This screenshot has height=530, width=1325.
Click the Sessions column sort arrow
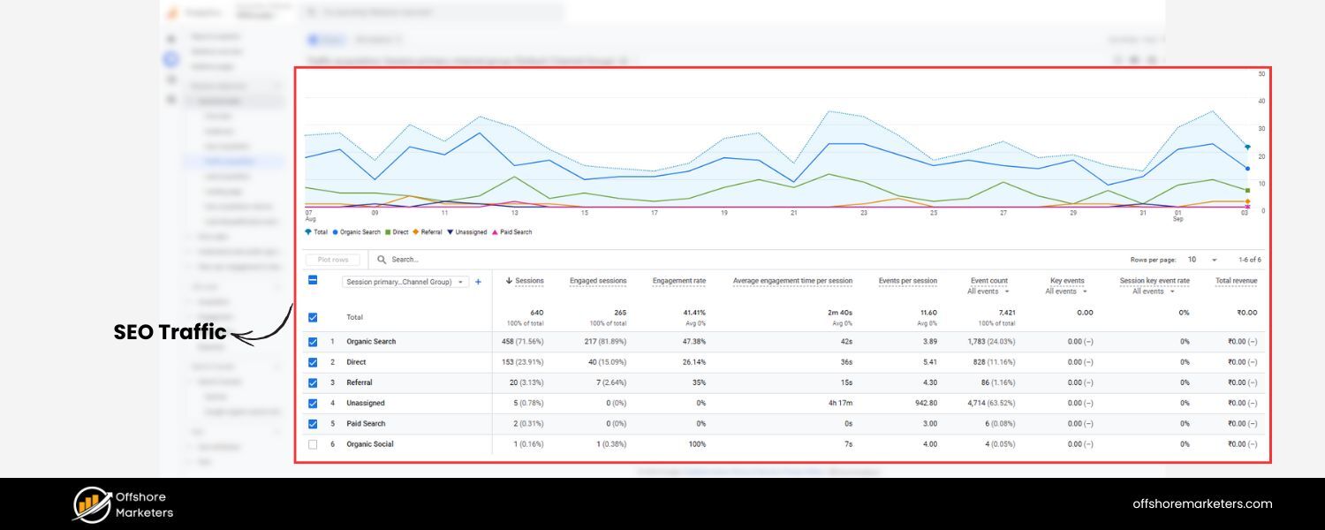point(509,280)
